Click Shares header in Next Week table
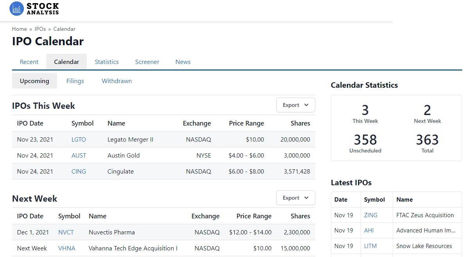472x257 pixels. click(x=300, y=216)
